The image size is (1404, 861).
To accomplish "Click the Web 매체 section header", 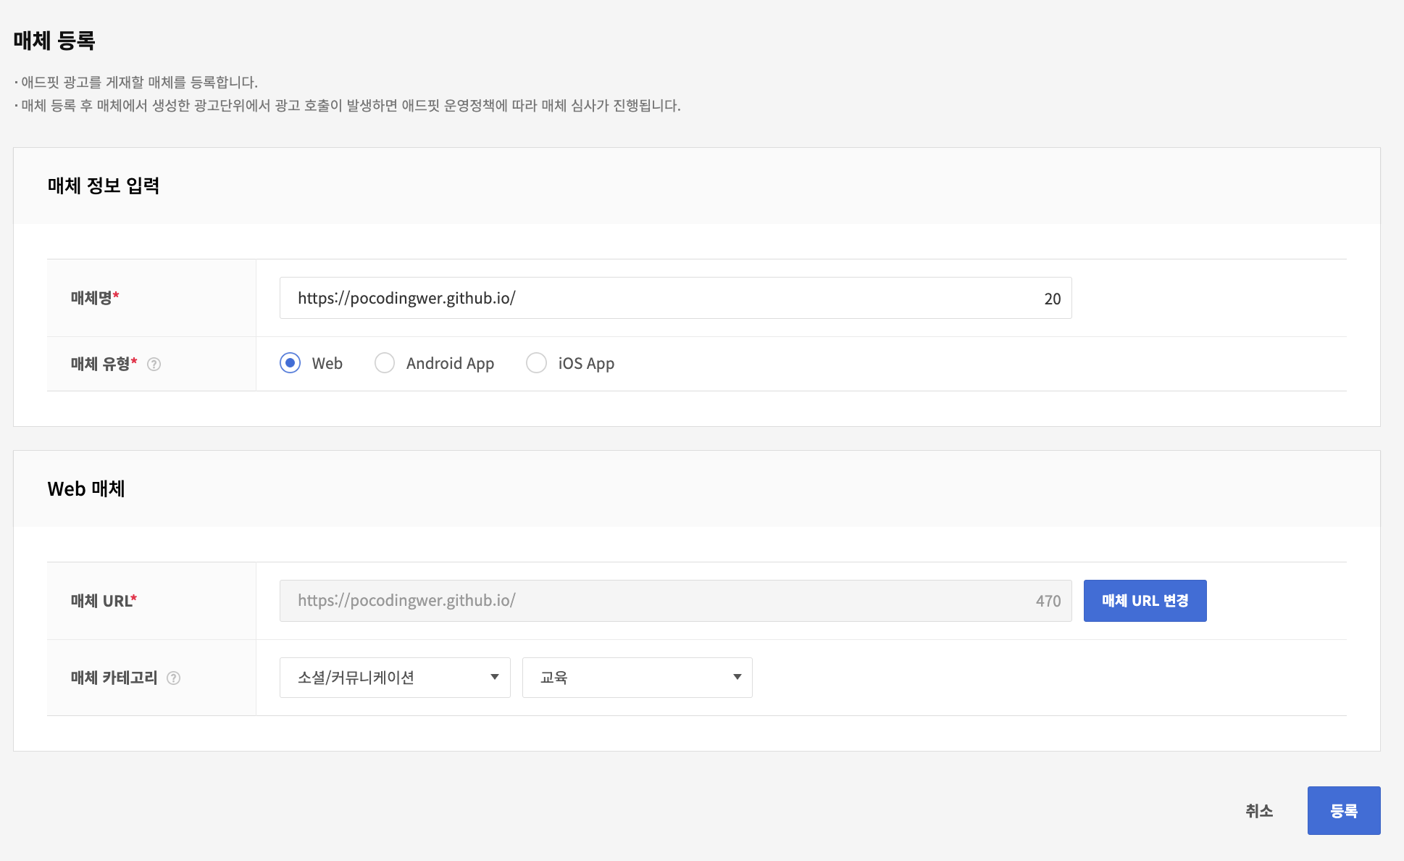I will click(86, 489).
